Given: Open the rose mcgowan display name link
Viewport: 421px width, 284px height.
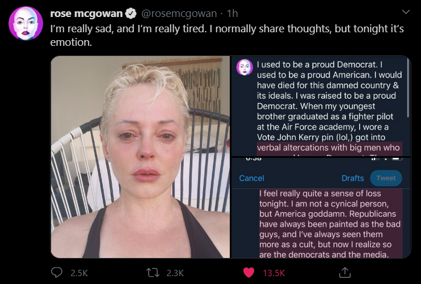Looking at the screenshot, I should (86, 14).
